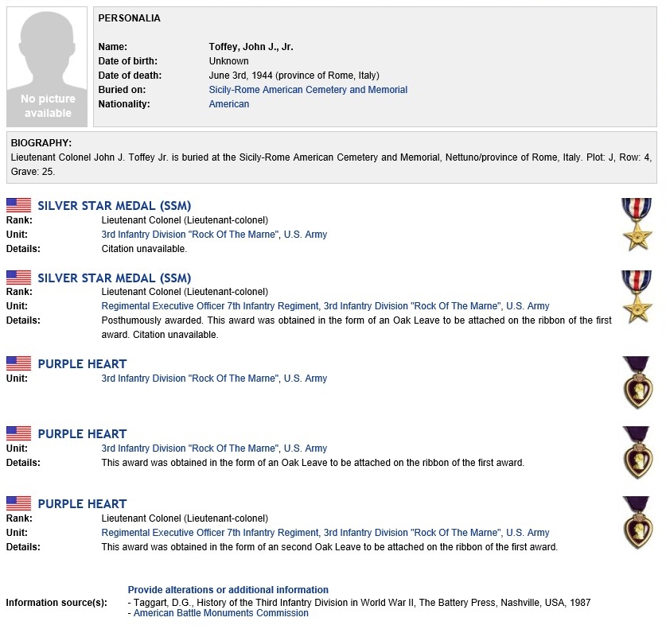Open the first Silver Star Medal (SSM) heading
The width and height of the screenshot is (666, 629).
pyautogui.click(x=115, y=206)
